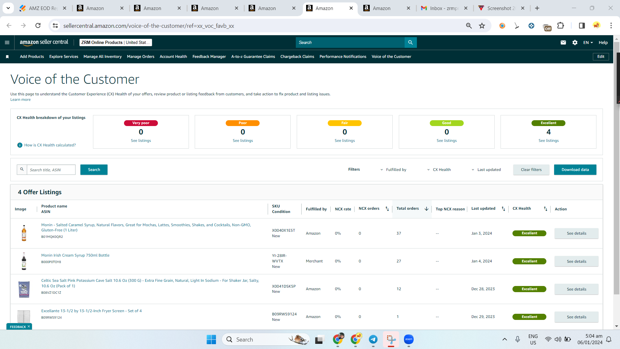620x349 pixels.
Task: Open Manage Orders menu item
Action: coord(141,57)
